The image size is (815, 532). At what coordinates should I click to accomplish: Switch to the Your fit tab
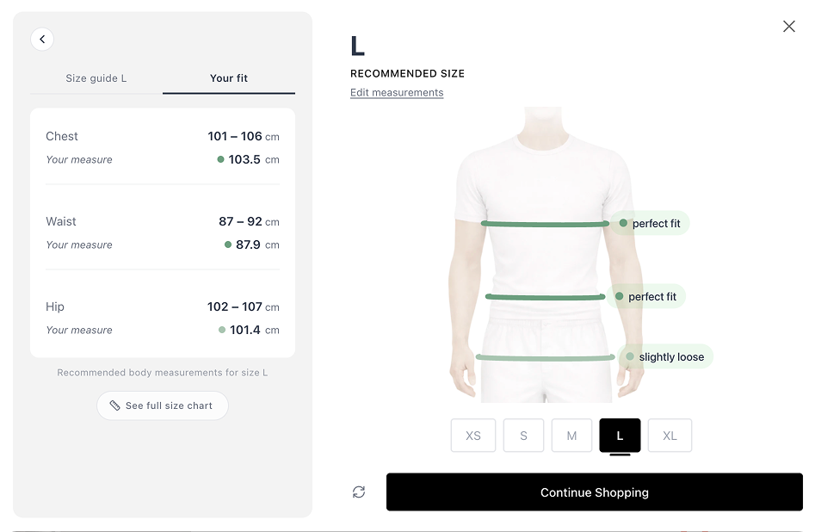pyautogui.click(x=228, y=77)
